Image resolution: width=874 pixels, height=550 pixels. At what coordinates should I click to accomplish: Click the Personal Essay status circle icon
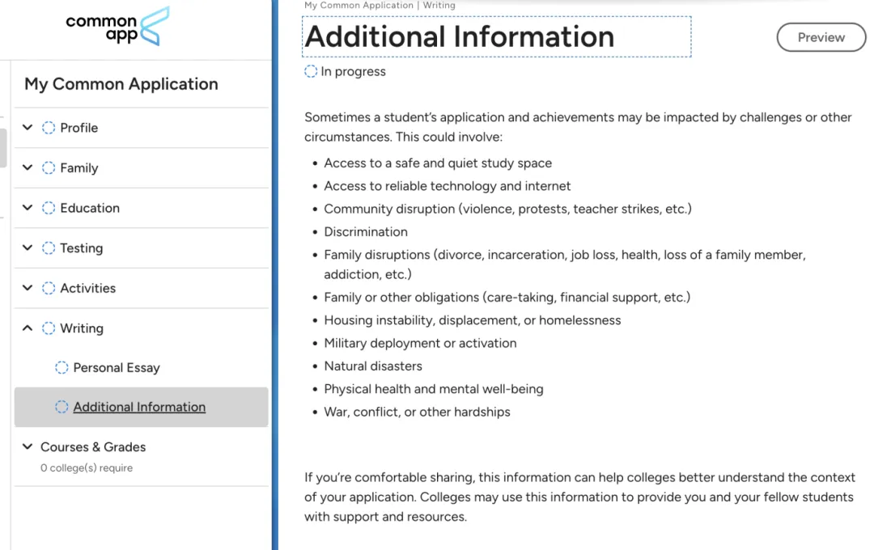coord(62,367)
